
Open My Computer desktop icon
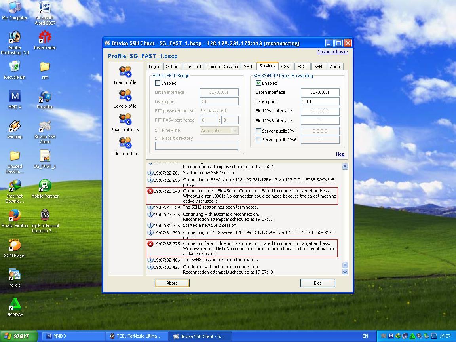[x=15, y=11]
